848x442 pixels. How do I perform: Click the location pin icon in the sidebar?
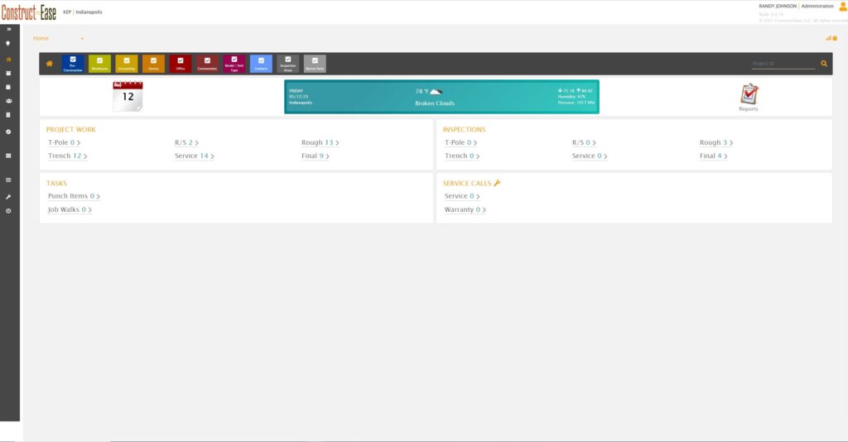click(x=8, y=43)
